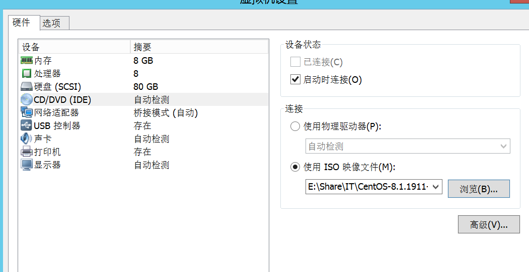Viewport: 529px width, 272px height.
Task: Choose 使用物理驱动器(P) radio option
Action: pos(295,126)
